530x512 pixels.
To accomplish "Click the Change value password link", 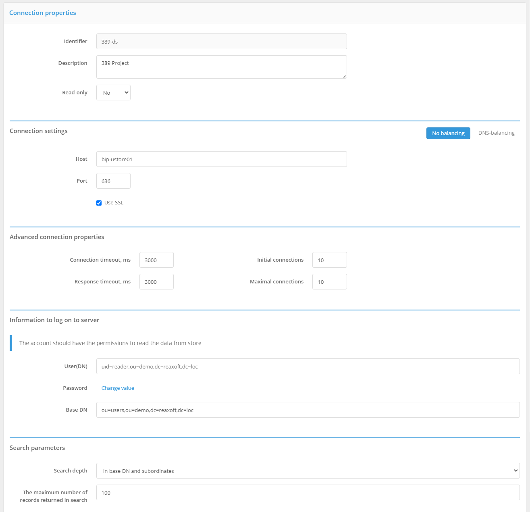I will (118, 388).
